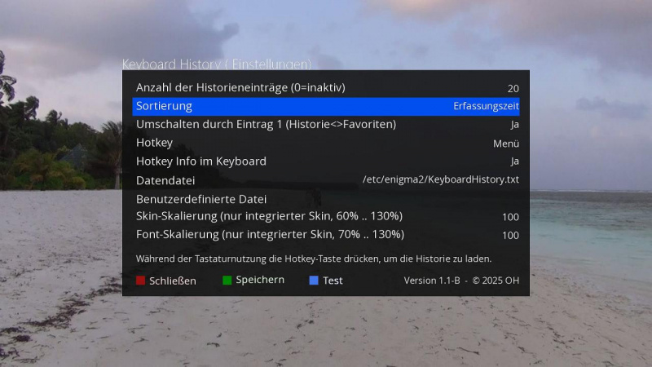Change the Erfassungszeit sorting value
The width and height of the screenshot is (652, 367).
pos(486,106)
